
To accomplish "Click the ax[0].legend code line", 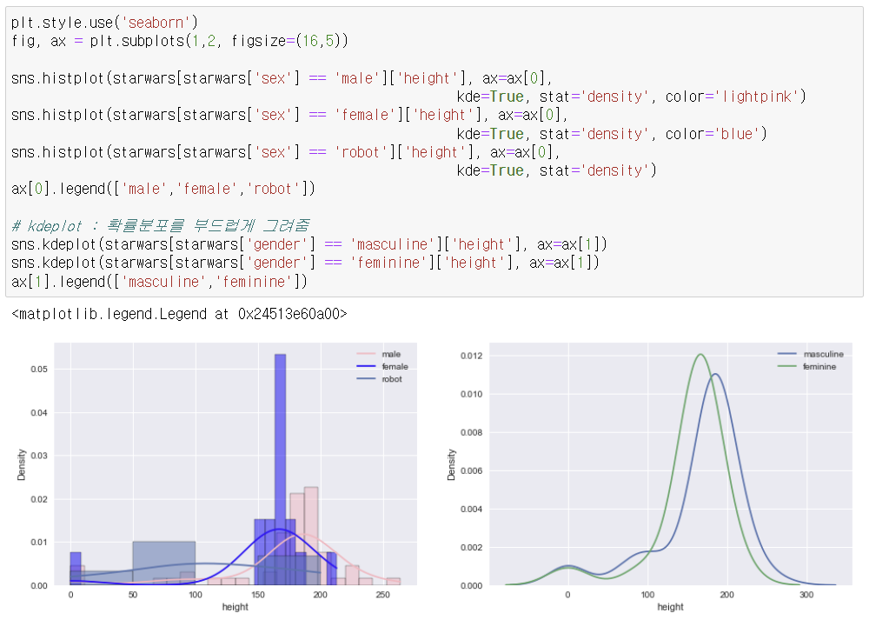I will [x=163, y=189].
